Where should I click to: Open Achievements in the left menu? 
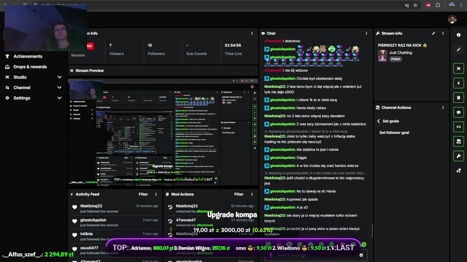click(x=28, y=56)
